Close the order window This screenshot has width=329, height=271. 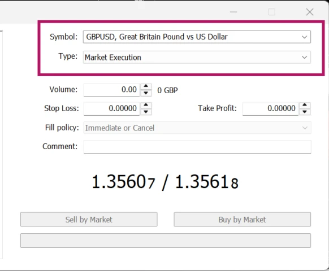(x=310, y=12)
